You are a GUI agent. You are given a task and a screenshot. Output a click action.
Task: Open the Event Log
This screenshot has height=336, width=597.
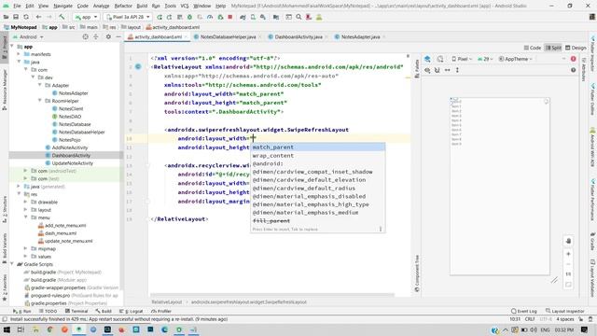click(523, 311)
